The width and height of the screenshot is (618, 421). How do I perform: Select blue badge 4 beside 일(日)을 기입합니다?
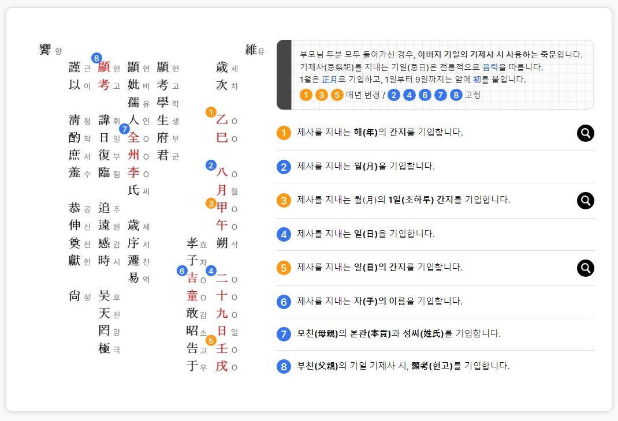[x=284, y=235]
